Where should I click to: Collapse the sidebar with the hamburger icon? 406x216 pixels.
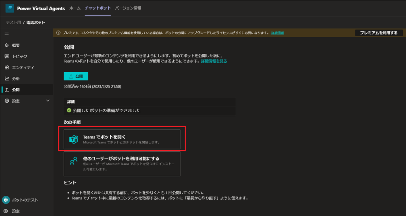[x=7, y=34]
